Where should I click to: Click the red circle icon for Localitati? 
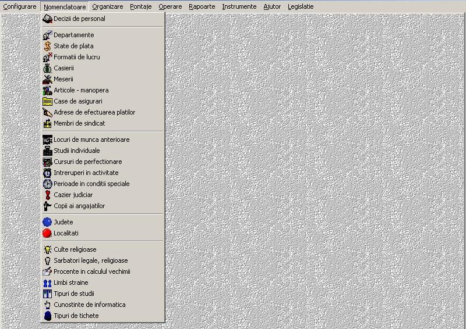[47, 233]
